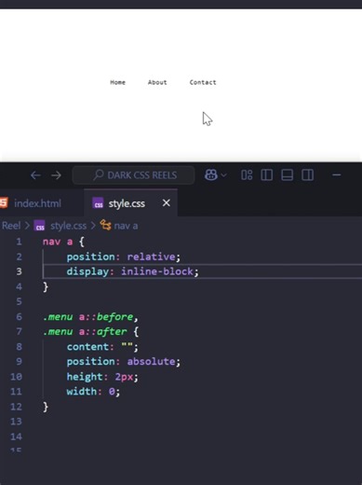Click 'content: "";' line

click(102, 347)
